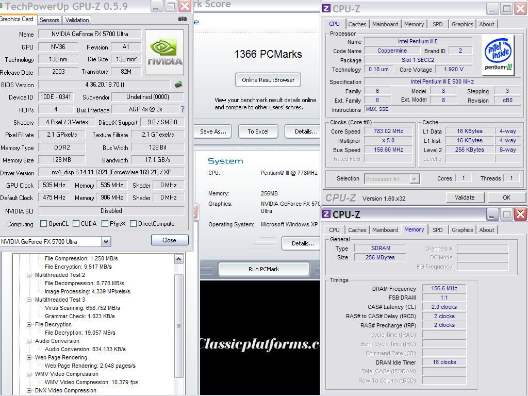The width and height of the screenshot is (528, 396).
Task: Click the Memory Size 256 MBytes value
Action: pos(380,258)
